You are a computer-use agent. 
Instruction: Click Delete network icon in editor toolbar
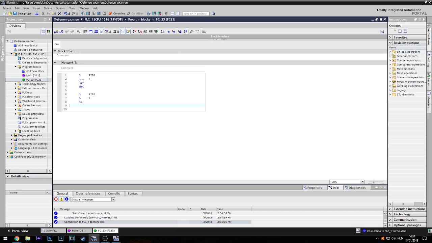coord(61,31)
